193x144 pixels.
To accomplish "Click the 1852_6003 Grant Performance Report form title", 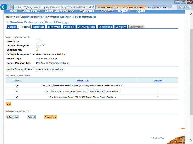I will pos(83,86).
